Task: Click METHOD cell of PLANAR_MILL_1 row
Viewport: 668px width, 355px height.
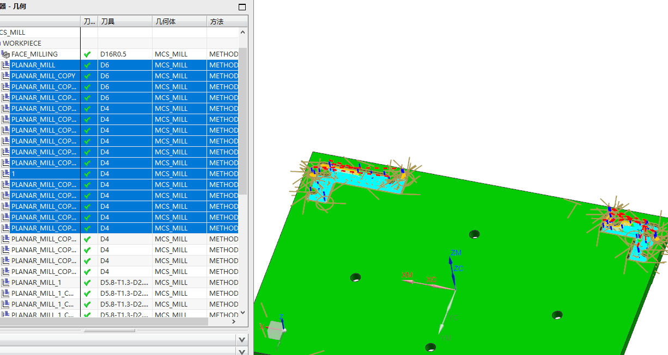Action: click(x=223, y=283)
